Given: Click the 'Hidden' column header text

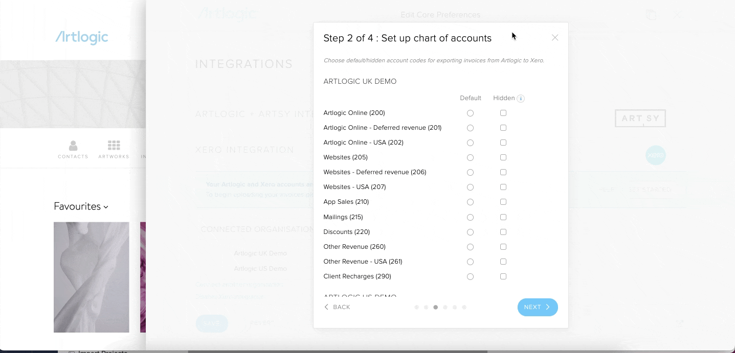Looking at the screenshot, I should (x=504, y=98).
